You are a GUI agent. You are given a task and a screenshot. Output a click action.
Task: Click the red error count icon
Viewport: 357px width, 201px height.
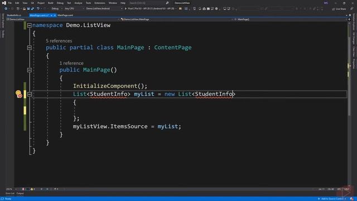pyautogui.click(x=23, y=189)
